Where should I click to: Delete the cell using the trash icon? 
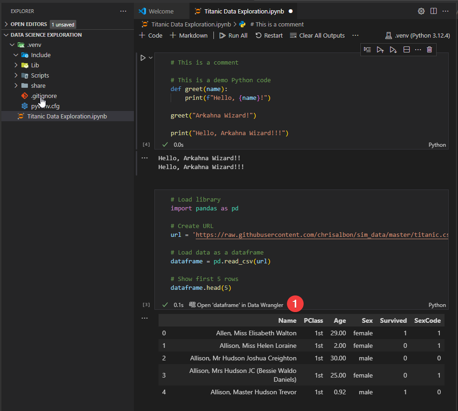click(x=429, y=50)
